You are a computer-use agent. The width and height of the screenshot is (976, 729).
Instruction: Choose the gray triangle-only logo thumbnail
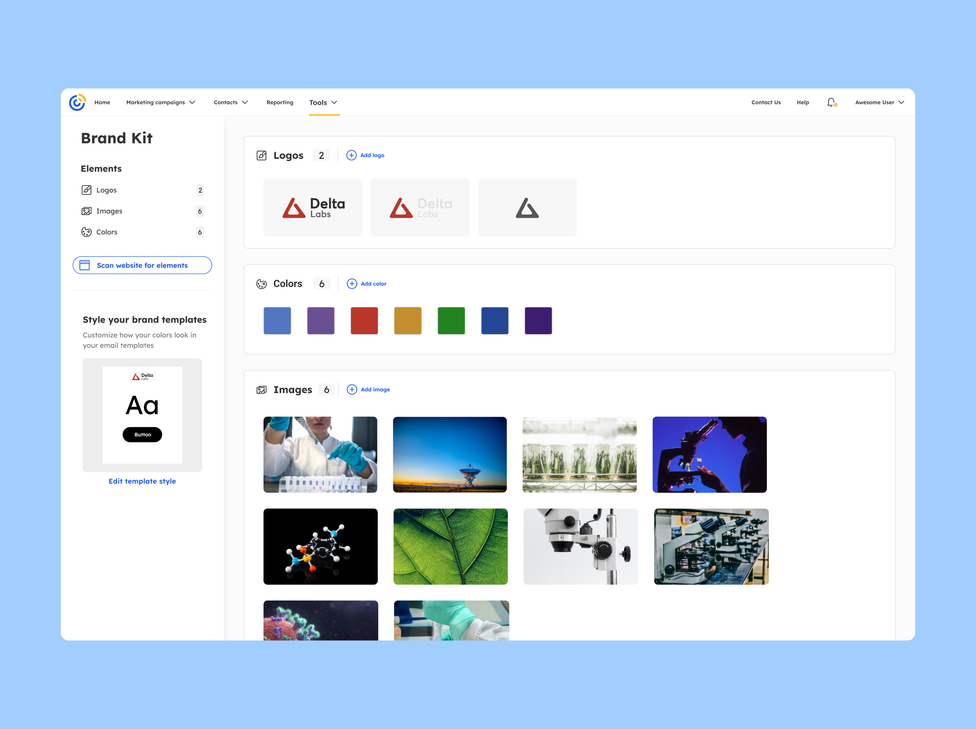point(527,208)
